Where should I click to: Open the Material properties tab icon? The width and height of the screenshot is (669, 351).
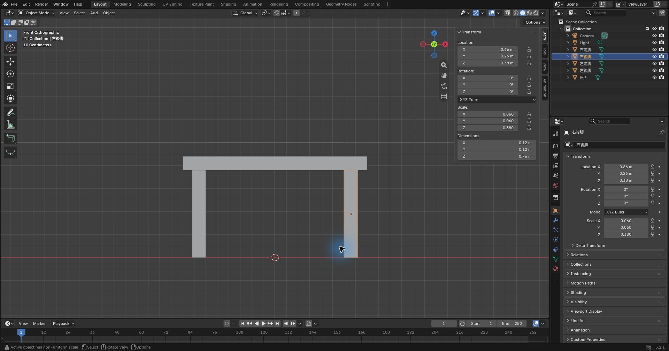pos(556,269)
